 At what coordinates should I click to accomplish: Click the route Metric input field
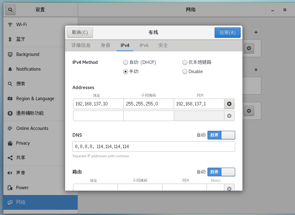tap(215, 187)
